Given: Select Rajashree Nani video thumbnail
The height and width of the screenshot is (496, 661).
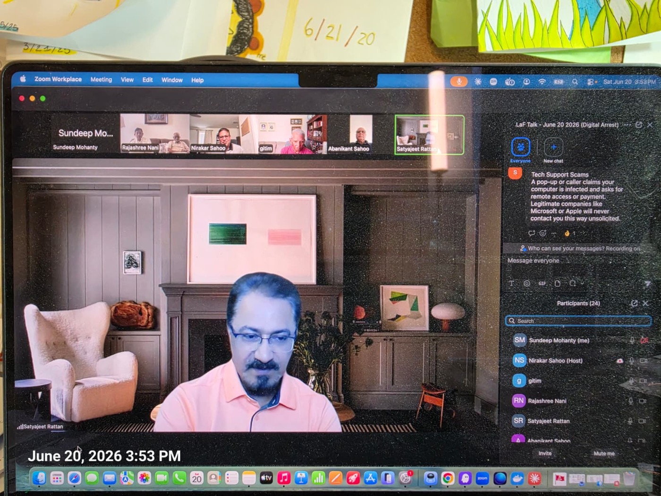Looking at the screenshot, I should [x=154, y=134].
